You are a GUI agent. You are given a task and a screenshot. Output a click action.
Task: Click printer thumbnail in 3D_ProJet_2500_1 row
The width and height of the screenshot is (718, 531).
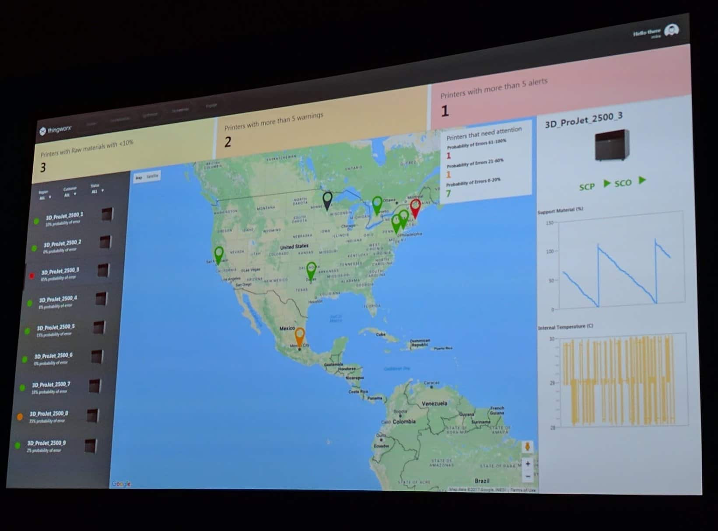click(x=108, y=214)
